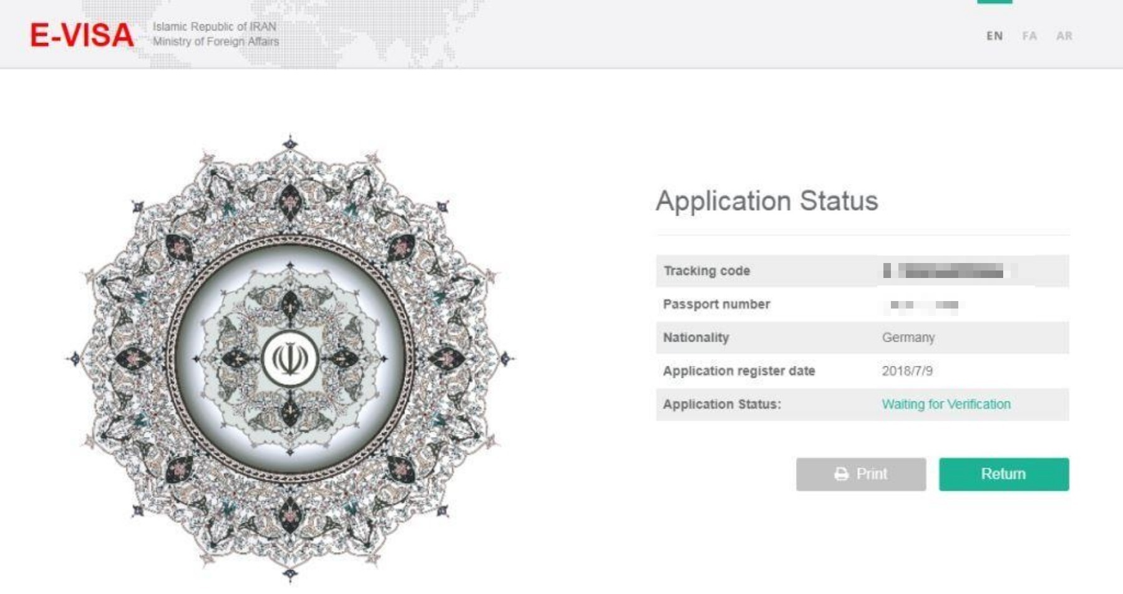Click the Nationality label

(696, 337)
